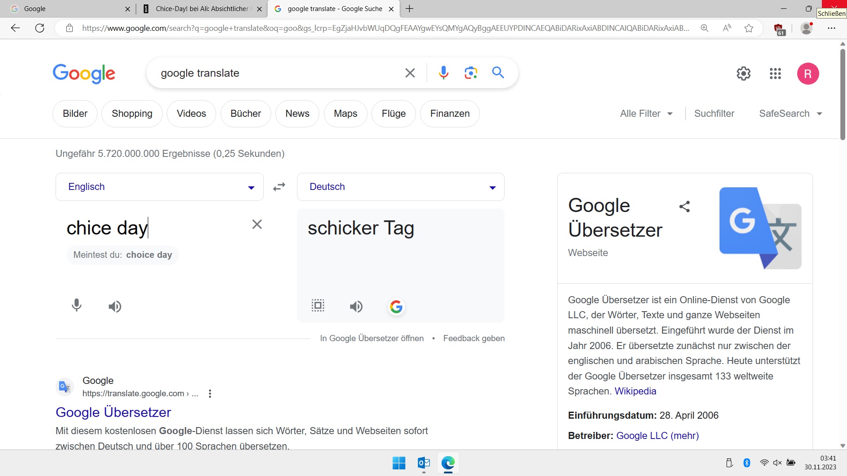Viewport: 847px width, 476px height.
Task: Open the Wikipedia link in the panel
Action: (x=635, y=391)
